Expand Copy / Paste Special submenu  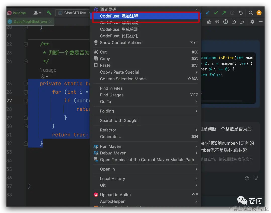pyautogui.click(x=145, y=72)
